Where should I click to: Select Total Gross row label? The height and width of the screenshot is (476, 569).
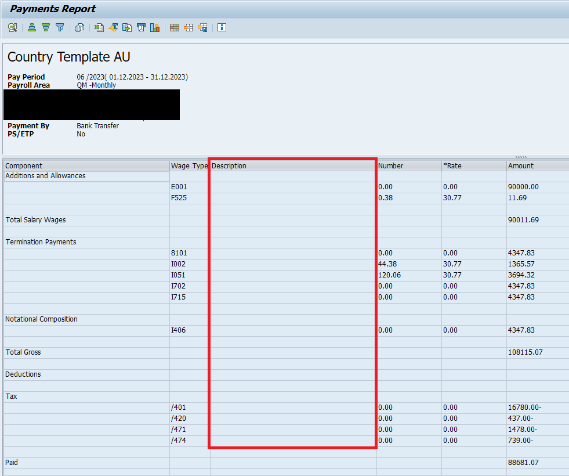23,352
